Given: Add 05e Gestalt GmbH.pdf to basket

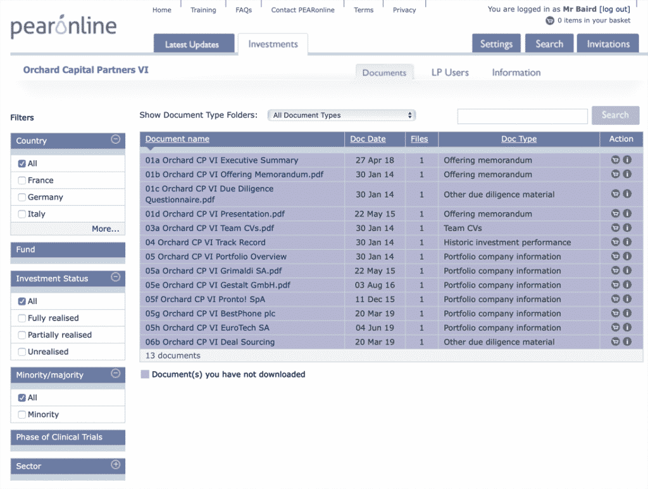Looking at the screenshot, I should pyautogui.click(x=615, y=284).
